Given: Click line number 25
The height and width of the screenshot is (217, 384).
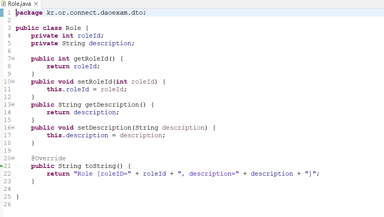Looking at the screenshot, I should click(7, 197).
